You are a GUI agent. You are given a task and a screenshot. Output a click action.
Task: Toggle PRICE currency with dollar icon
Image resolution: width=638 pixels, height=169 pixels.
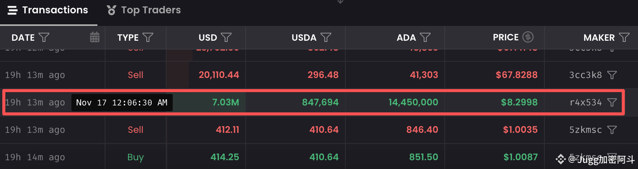point(528,37)
